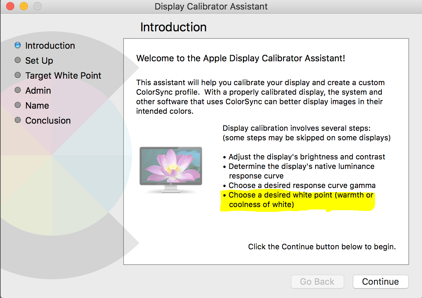Screen dimensions: 422x298
Task: Click 'Click the Continue button below to begin' text
Action: coord(322,247)
